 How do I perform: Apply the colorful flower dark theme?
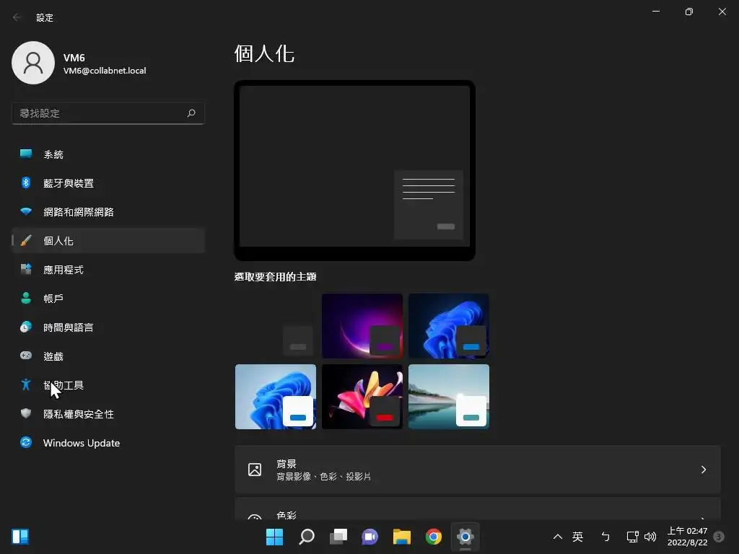(x=362, y=397)
